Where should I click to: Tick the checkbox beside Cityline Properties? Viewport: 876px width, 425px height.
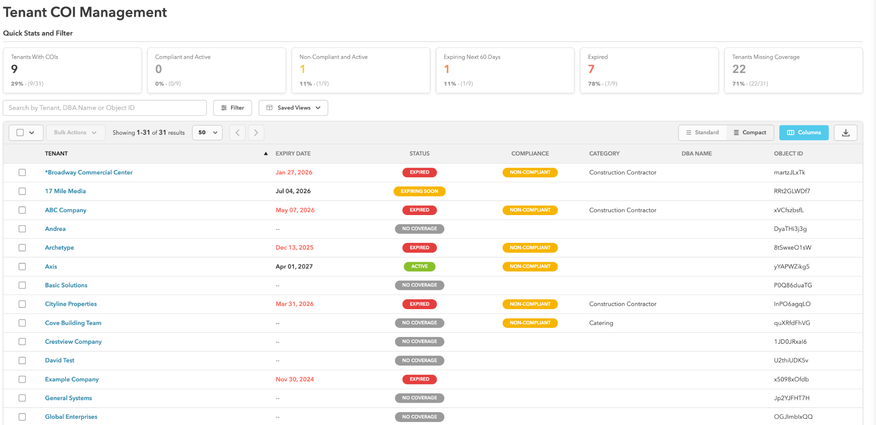click(22, 304)
